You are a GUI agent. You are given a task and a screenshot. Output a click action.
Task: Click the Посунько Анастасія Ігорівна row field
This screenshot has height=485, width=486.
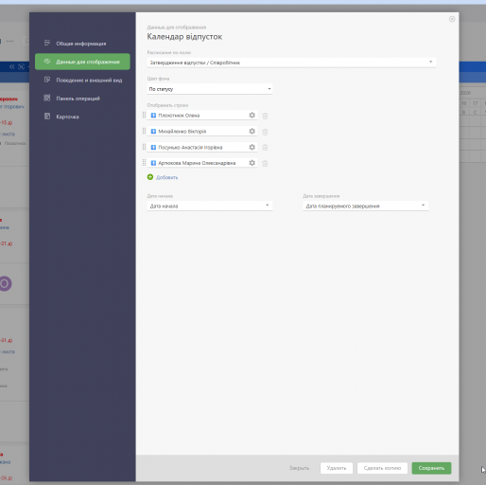tap(202, 147)
